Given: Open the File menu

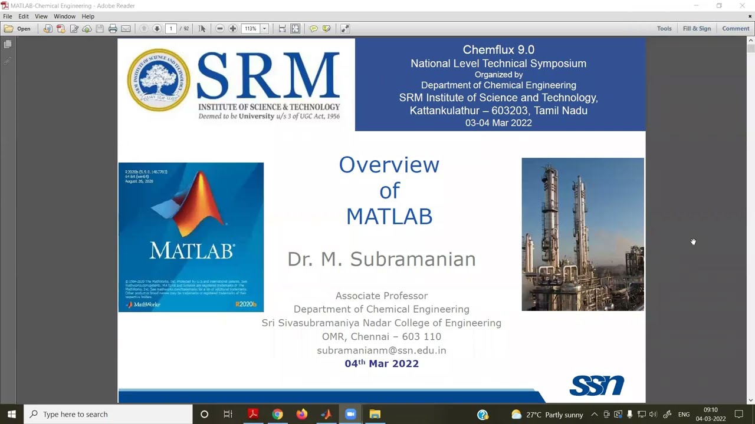Looking at the screenshot, I should [x=8, y=16].
